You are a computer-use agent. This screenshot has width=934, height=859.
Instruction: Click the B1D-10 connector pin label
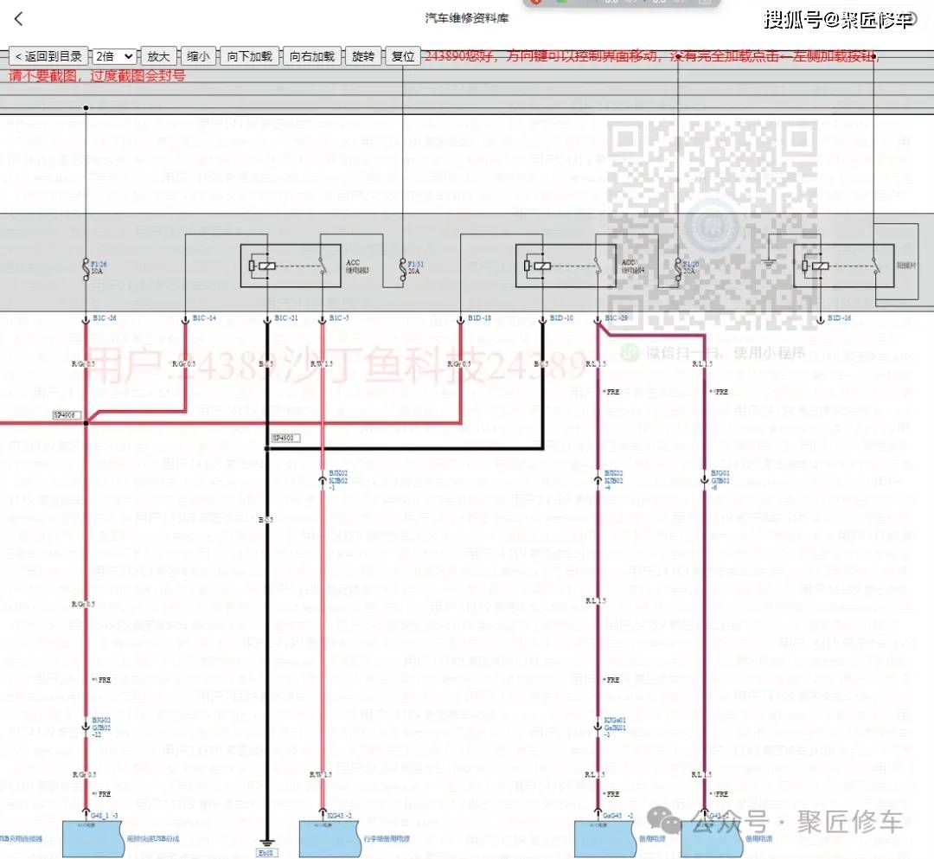coord(560,318)
